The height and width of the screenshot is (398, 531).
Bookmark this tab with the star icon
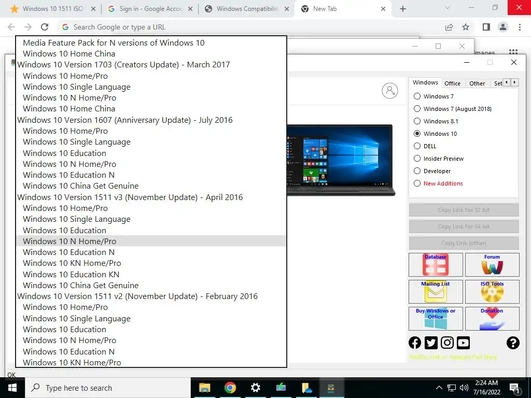click(466, 27)
